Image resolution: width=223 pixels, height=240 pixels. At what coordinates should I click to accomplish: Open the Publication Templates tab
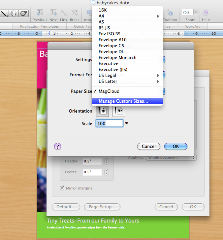(x=39, y=26)
